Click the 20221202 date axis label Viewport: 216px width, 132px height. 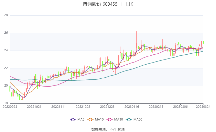tap(83, 107)
